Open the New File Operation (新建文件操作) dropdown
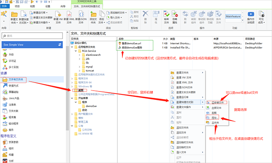The image size is (272, 163). (x=40, y=22)
